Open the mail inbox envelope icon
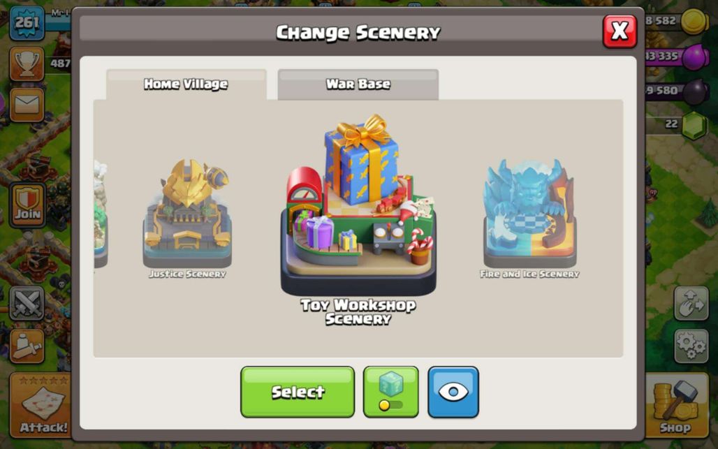Image resolution: width=718 pixels, height=449 pixels. click(27, 105)
